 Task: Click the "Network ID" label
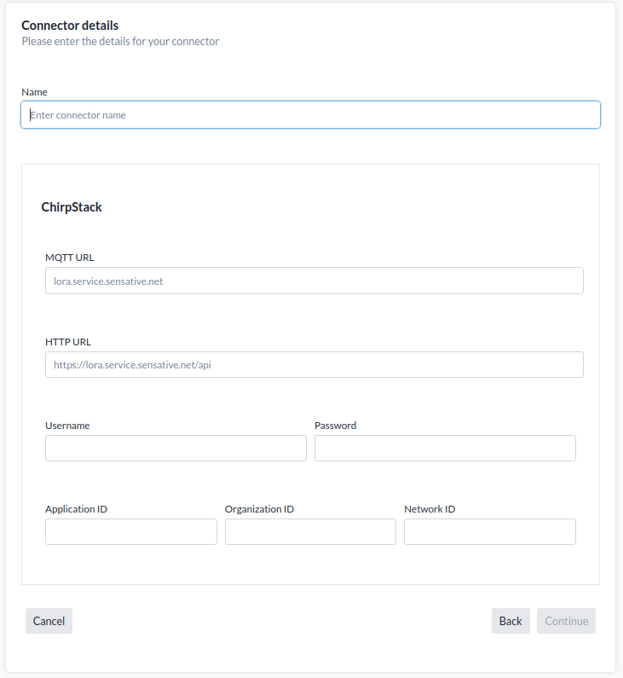(430, 509)
